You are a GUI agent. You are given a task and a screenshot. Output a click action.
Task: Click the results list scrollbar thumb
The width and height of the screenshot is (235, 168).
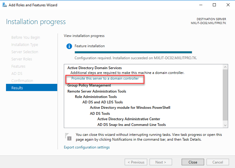(225, 95)
